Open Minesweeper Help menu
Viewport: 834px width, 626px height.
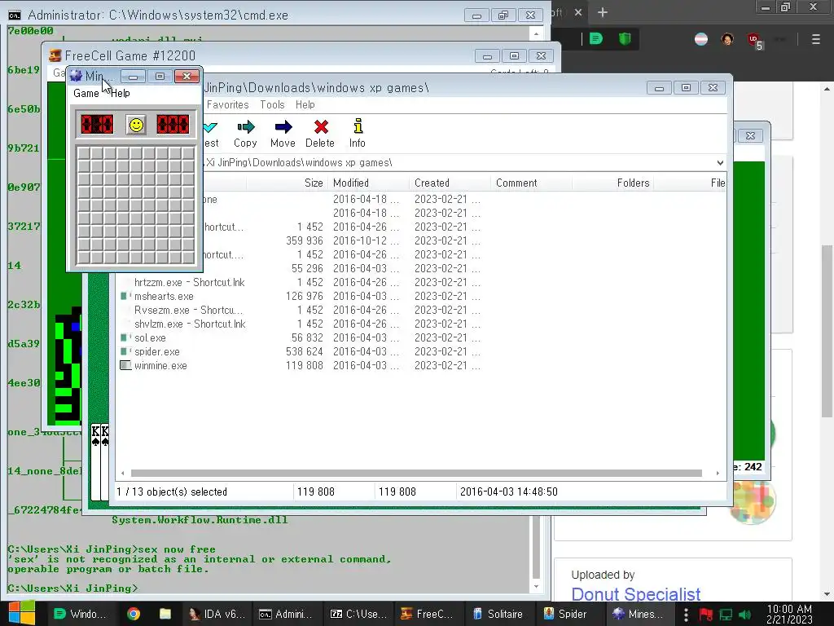pyautogui.click(x=121, y=93)
